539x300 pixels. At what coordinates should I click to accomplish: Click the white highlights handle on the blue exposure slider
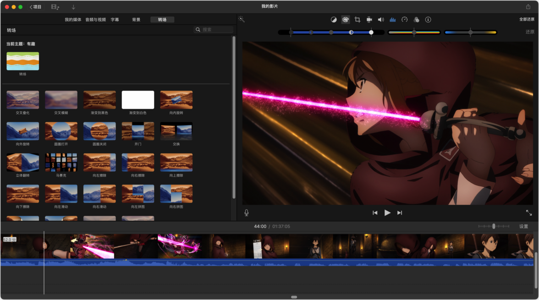click(x=371, y=33)
